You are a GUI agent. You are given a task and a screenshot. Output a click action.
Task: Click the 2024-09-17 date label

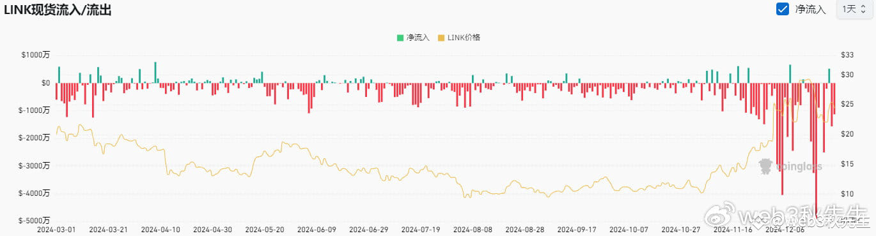pyautogui.click(x=577, y=229)
